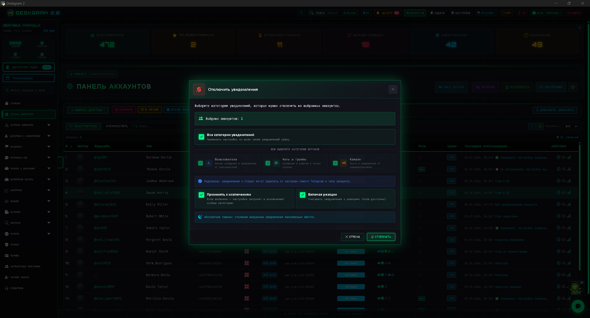Collapse sidebar with the chevron handle
The height and width of the screenshot is (318, 590).
pos(60,162)
